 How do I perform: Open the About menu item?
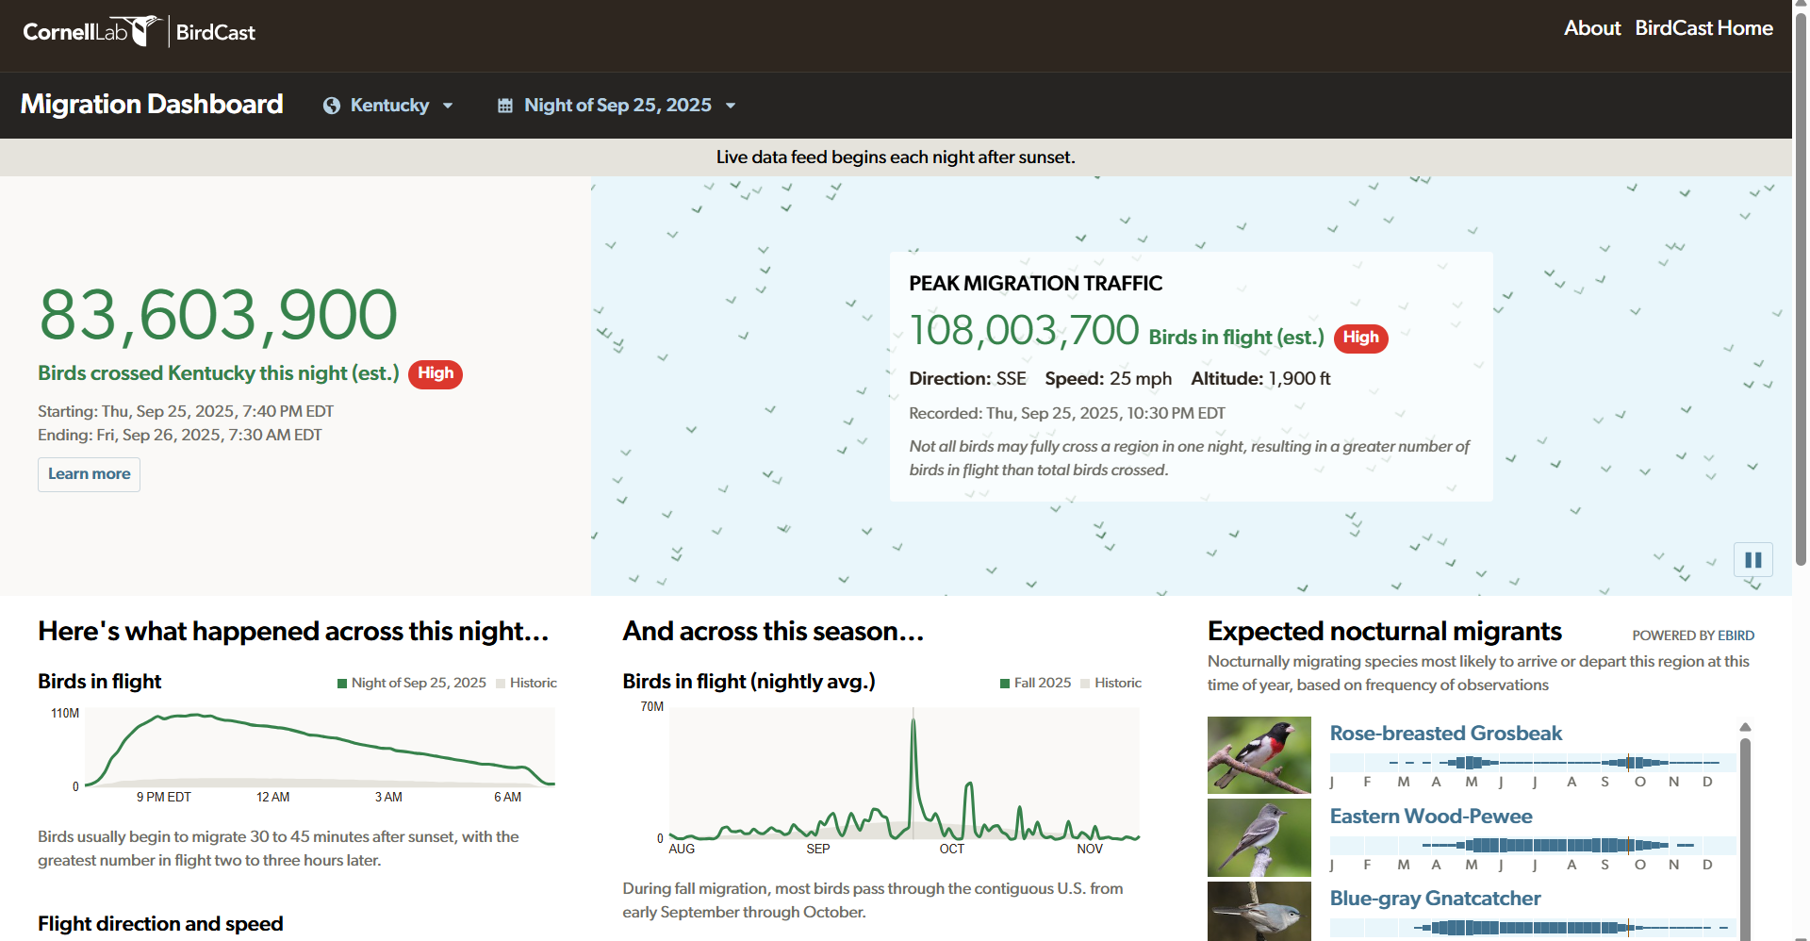point(1592,28)
